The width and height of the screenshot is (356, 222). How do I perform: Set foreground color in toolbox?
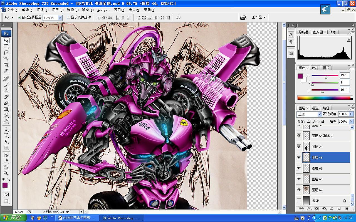tap(5, 185)
